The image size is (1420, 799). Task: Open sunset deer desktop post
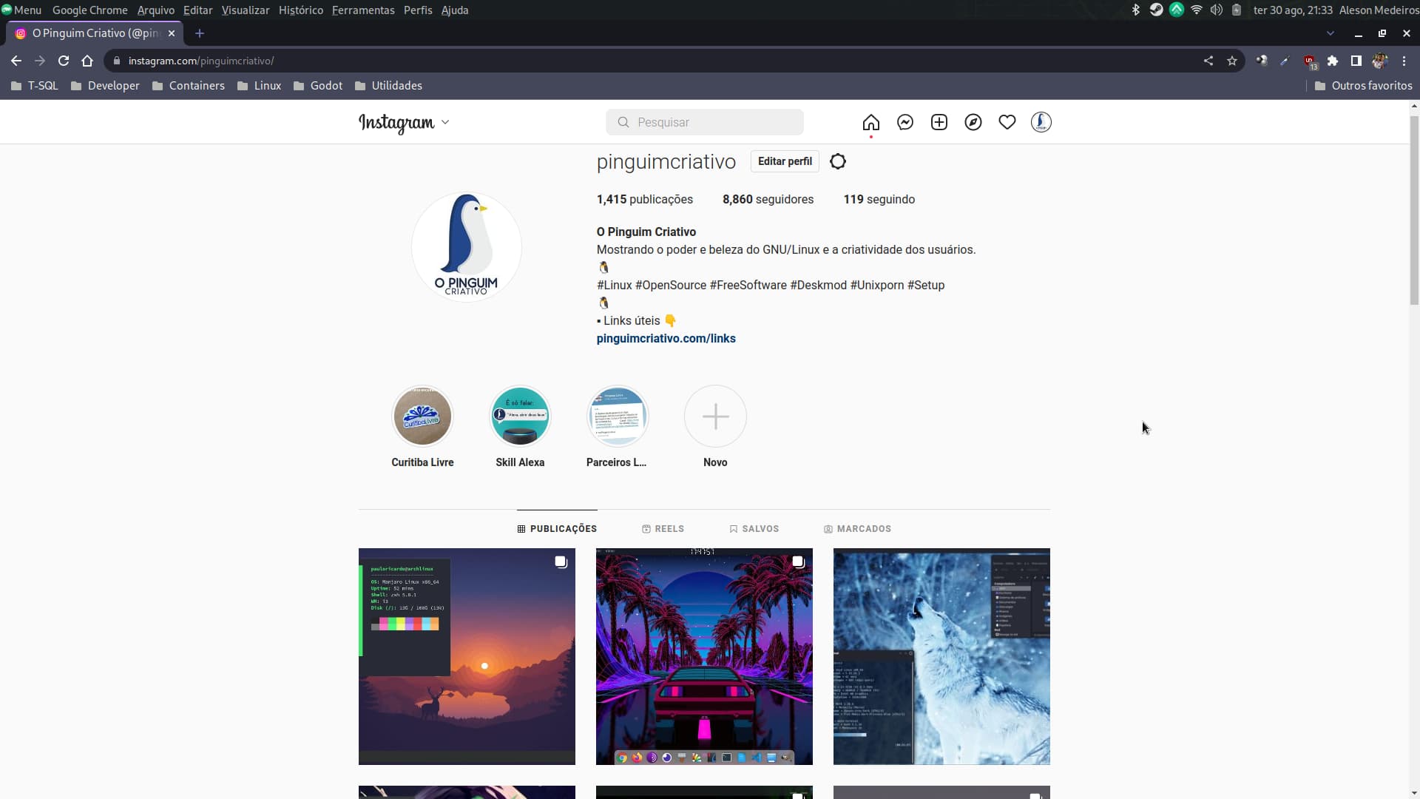click(x=467, y=656)
